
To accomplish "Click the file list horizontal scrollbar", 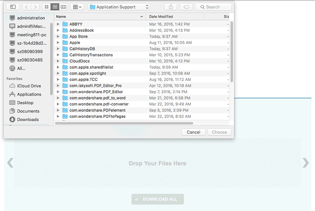I will tap(124, 123).
